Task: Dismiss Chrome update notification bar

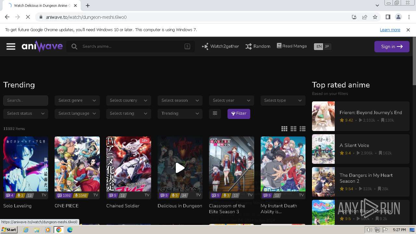Action: tap(408, 30)
